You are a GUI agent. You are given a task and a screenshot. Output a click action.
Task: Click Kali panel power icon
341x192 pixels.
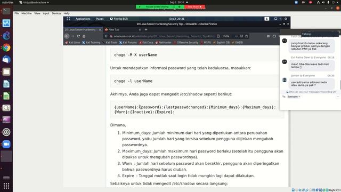coord(286,19)
